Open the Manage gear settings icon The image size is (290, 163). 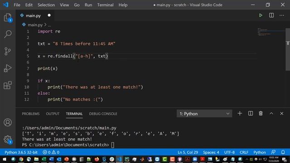8,139
